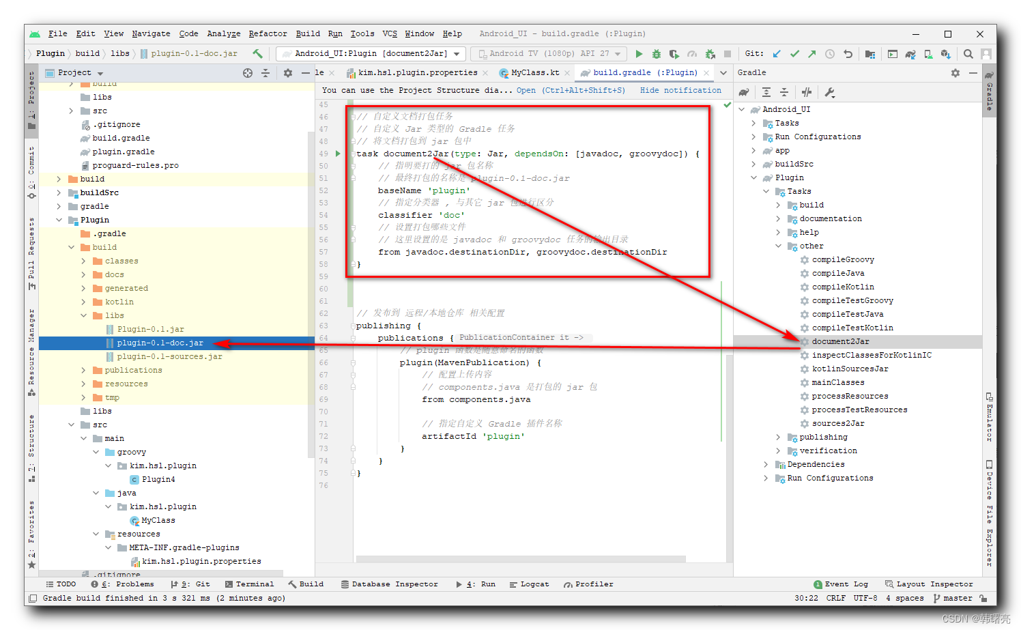Viewport: 1021px width, 630px height.
Task: Click UTF-8 encoding in status bar
Action: point(865,598)
